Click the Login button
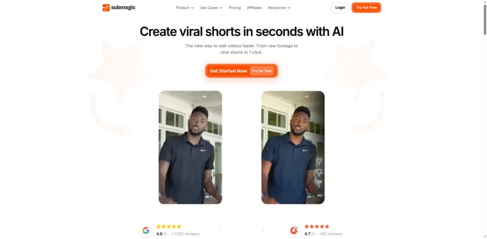The height and width of the screenshot is (239, 487). coord(340,8)
